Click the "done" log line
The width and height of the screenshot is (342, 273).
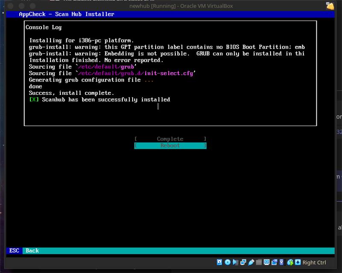coord(35,86)
